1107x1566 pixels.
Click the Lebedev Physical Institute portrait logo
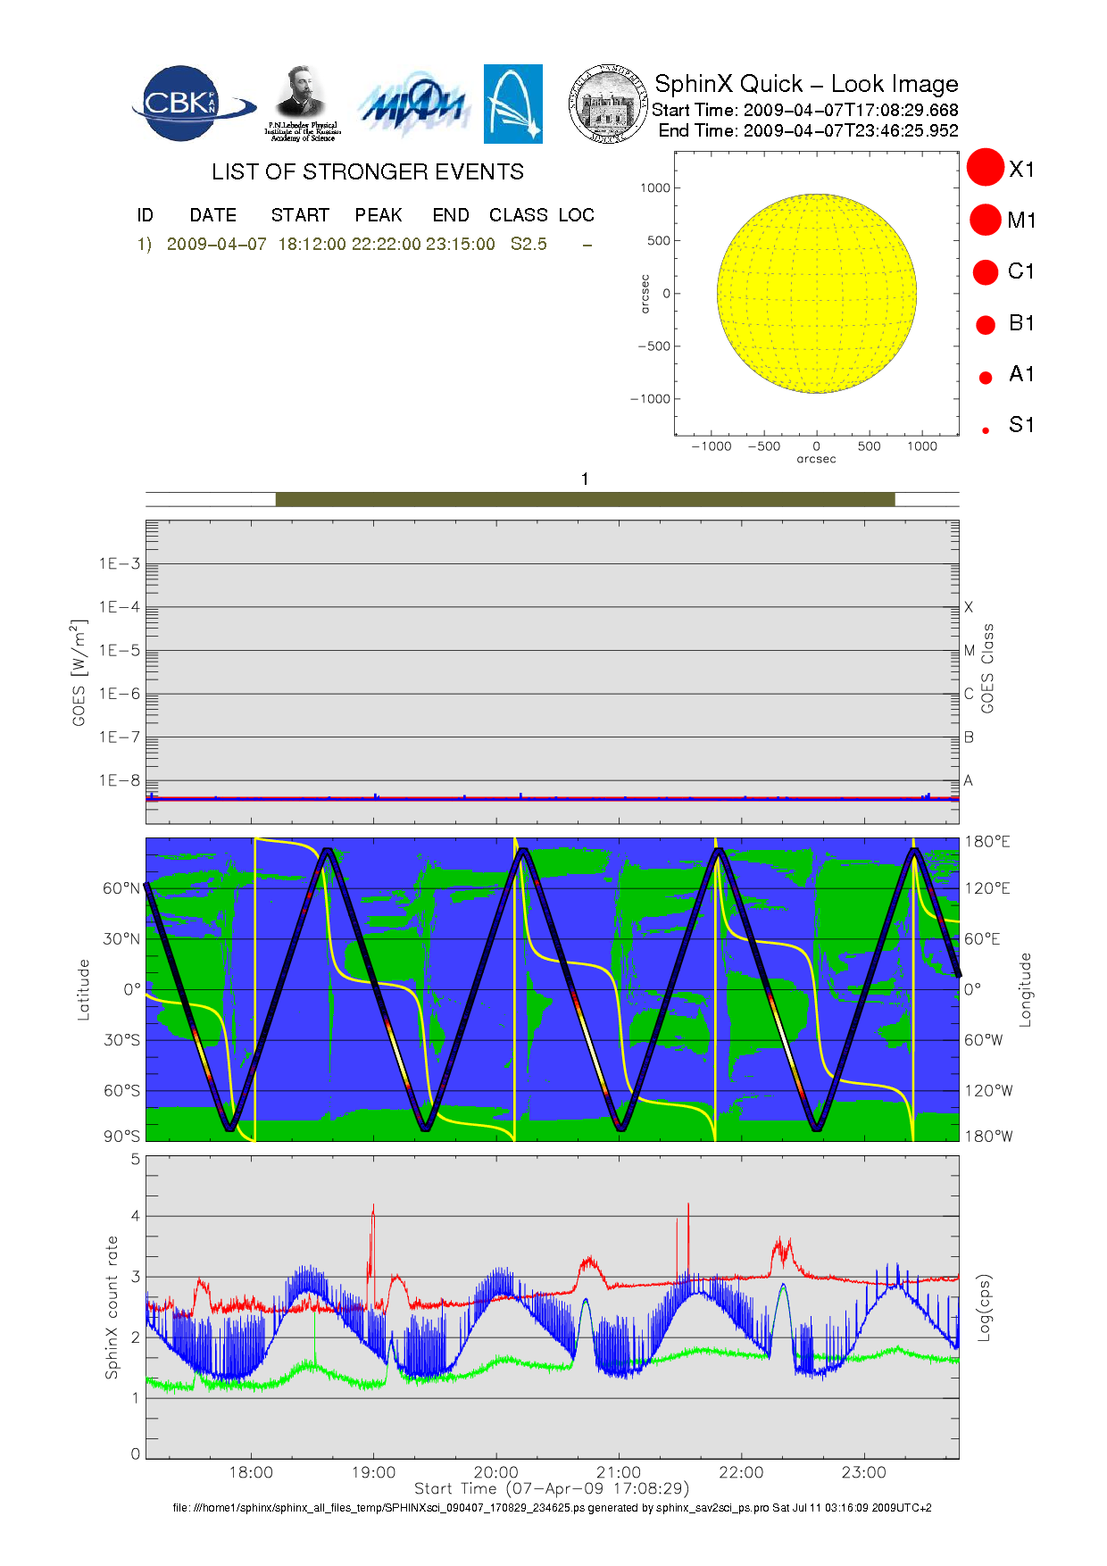302,103
